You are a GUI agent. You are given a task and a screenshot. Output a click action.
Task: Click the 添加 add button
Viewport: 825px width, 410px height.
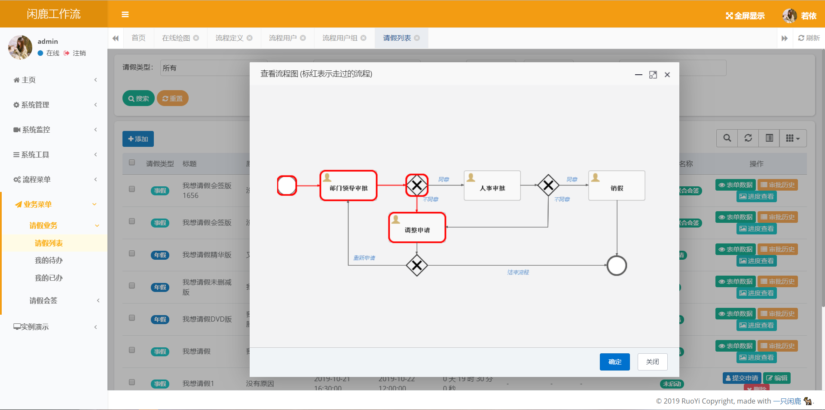click(138, 139)
